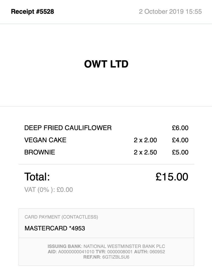Click the 2 x 2.00 quantity text
Image resolution: width=212 pixels, height=274 pixels.
[x=145, y=140]
